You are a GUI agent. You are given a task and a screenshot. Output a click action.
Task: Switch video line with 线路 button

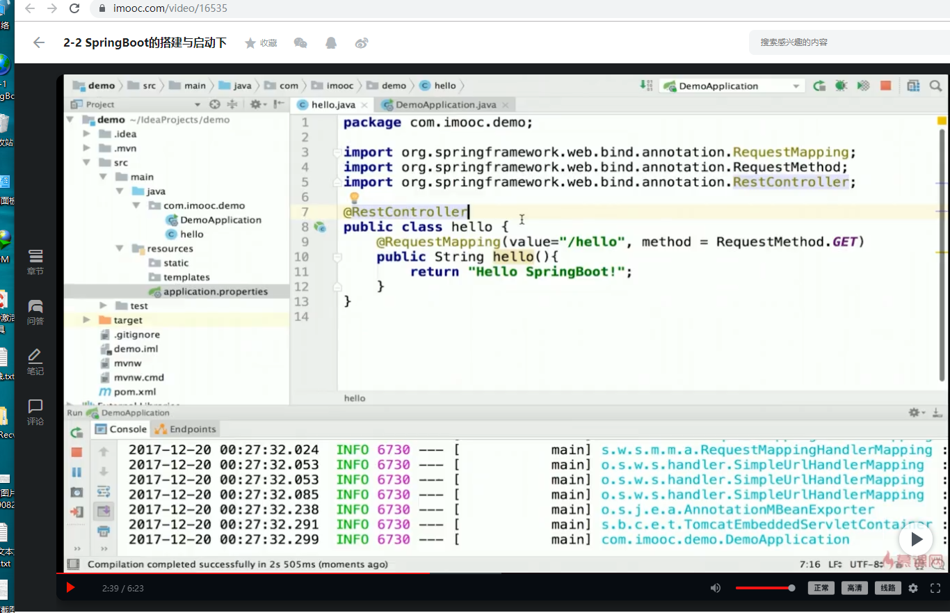coord(889,588)
